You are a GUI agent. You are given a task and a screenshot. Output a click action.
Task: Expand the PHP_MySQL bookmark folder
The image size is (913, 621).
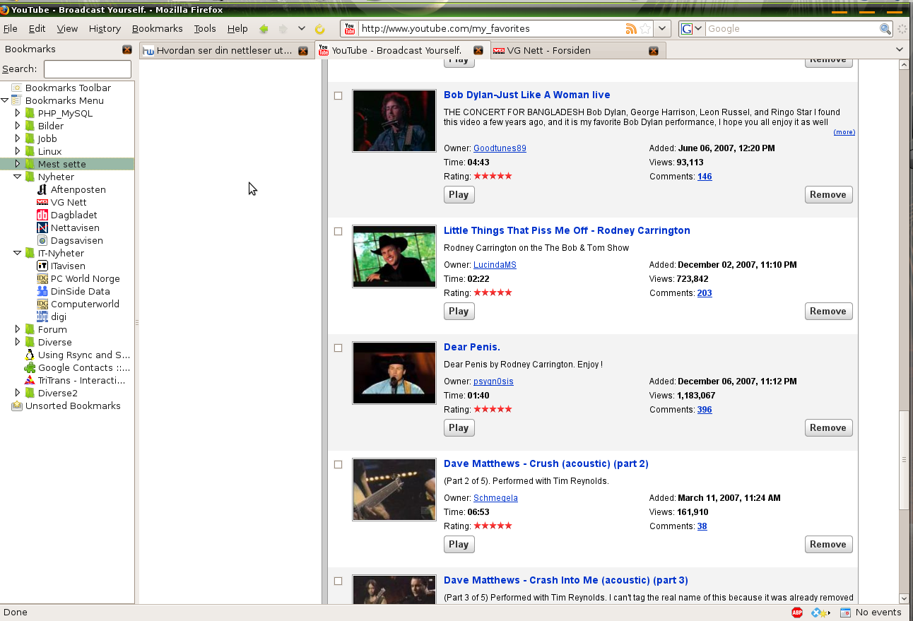pyautogui.click(x=18, y=113)
